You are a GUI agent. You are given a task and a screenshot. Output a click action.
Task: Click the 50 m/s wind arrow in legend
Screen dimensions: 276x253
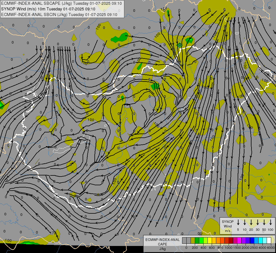click(x=264, y=222)
